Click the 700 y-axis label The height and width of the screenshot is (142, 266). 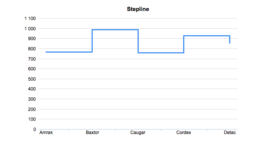(32, 59)
